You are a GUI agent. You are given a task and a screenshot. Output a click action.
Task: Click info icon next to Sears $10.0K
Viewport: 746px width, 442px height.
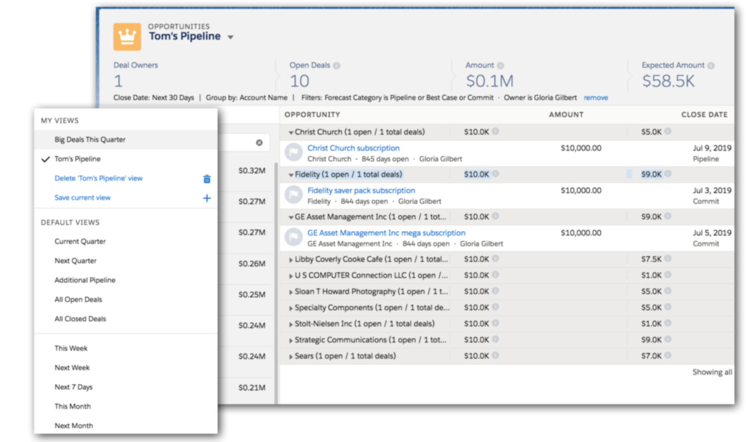coord(495,355)
